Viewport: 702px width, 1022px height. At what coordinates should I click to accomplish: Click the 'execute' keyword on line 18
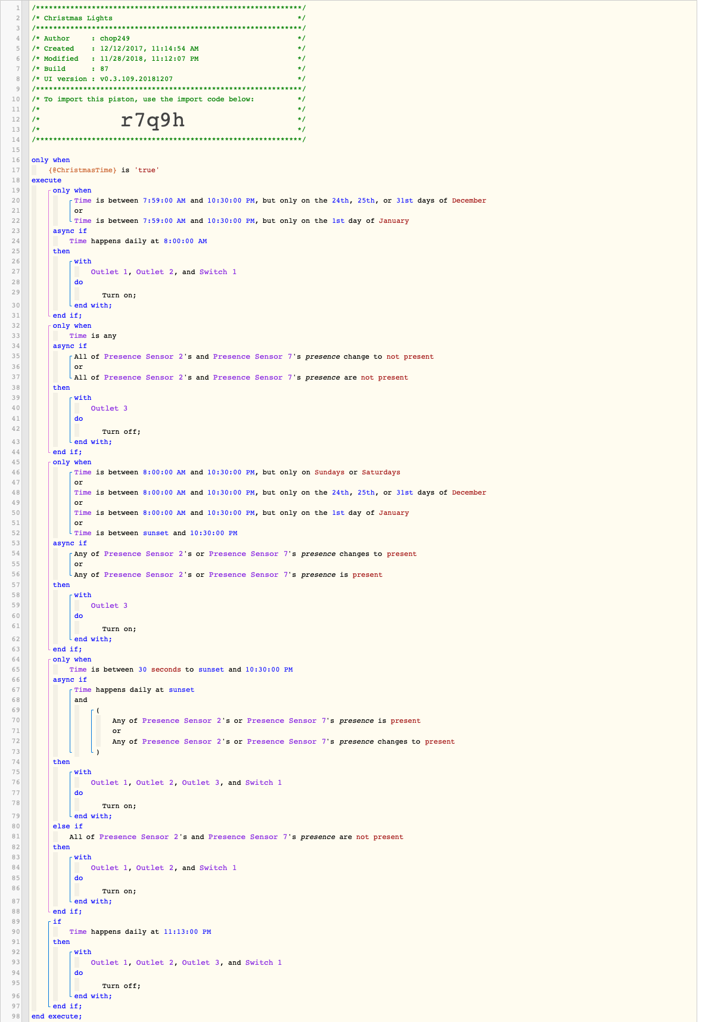point(46,180)
